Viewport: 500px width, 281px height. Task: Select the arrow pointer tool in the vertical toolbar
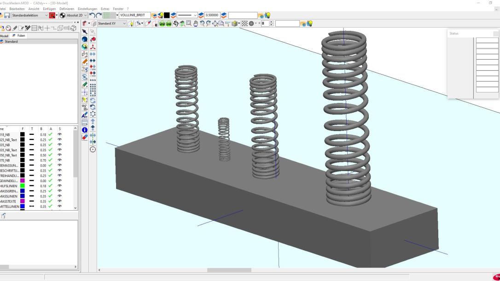coord(85,32)
